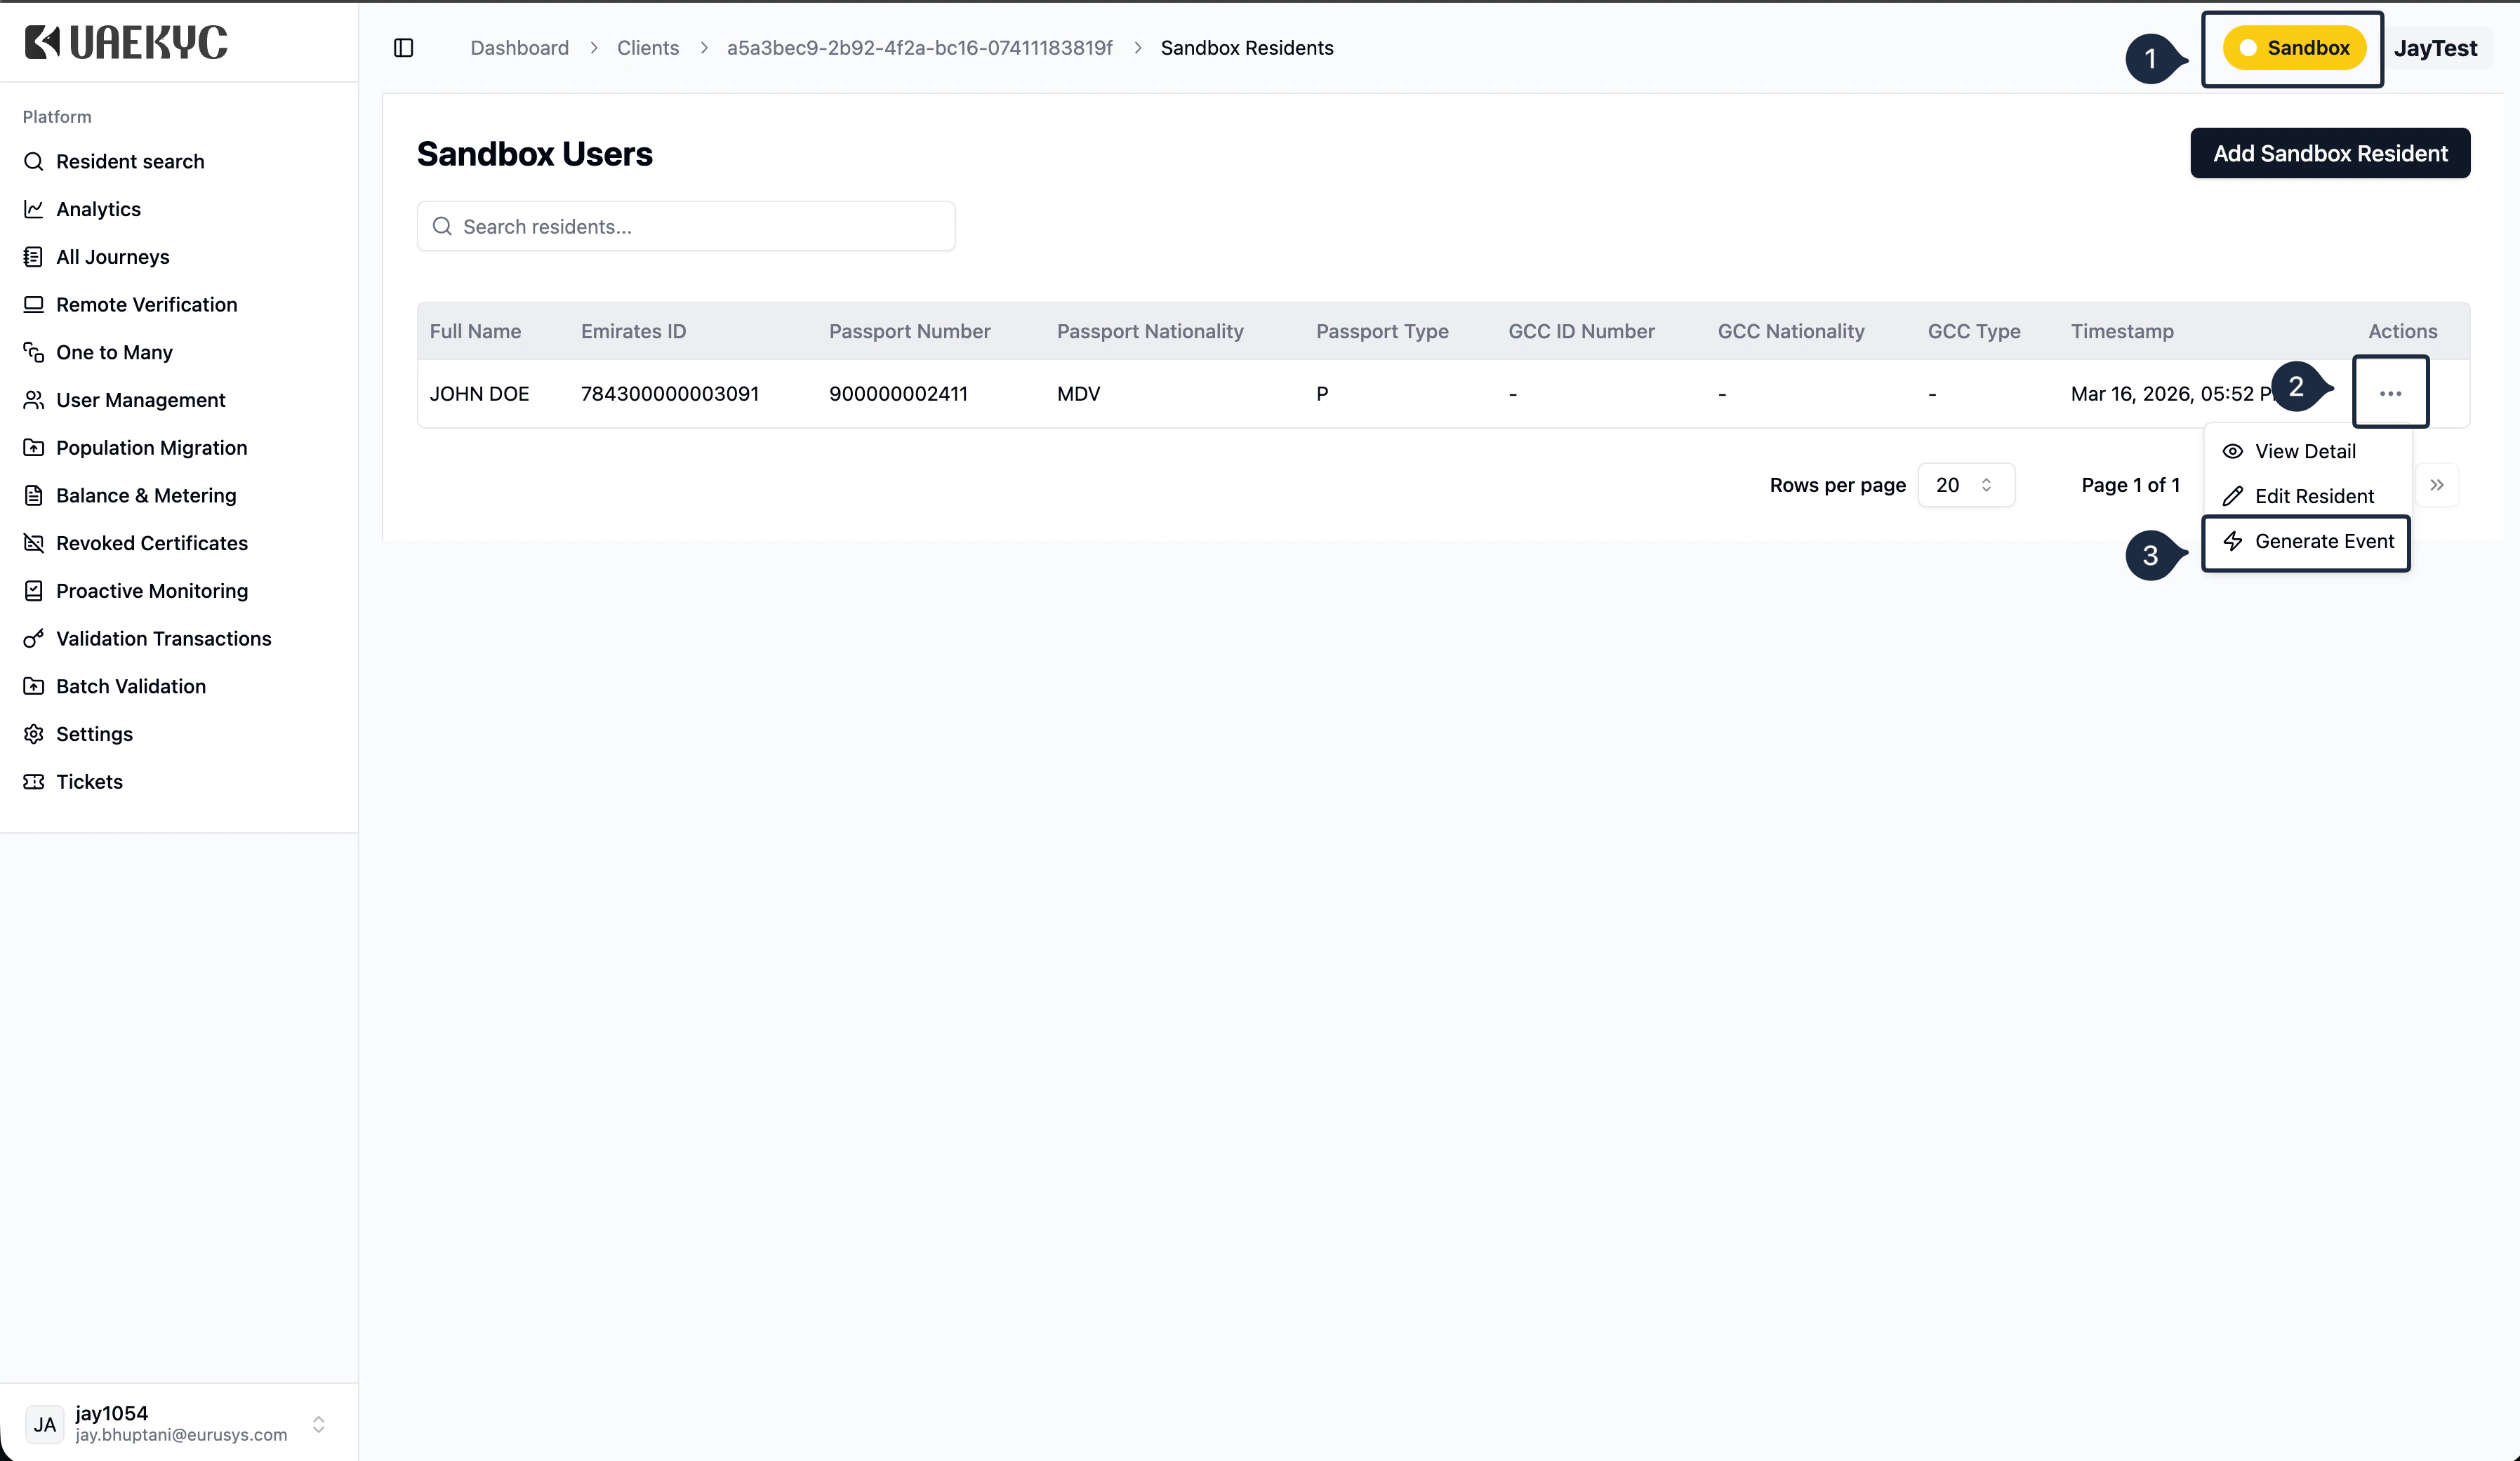Navigate to Clients via the breadcrumb

[647, 47]
